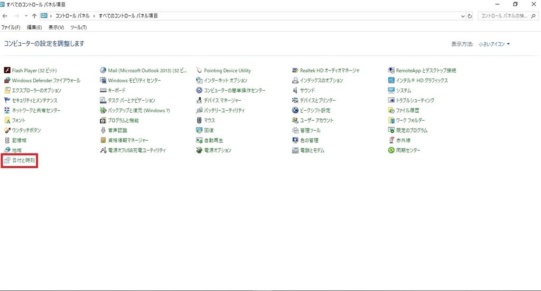This screenshot has height=291, width=541.
Task: Open インテル HD グラフィックス link
Action: [x=422, y=80]
